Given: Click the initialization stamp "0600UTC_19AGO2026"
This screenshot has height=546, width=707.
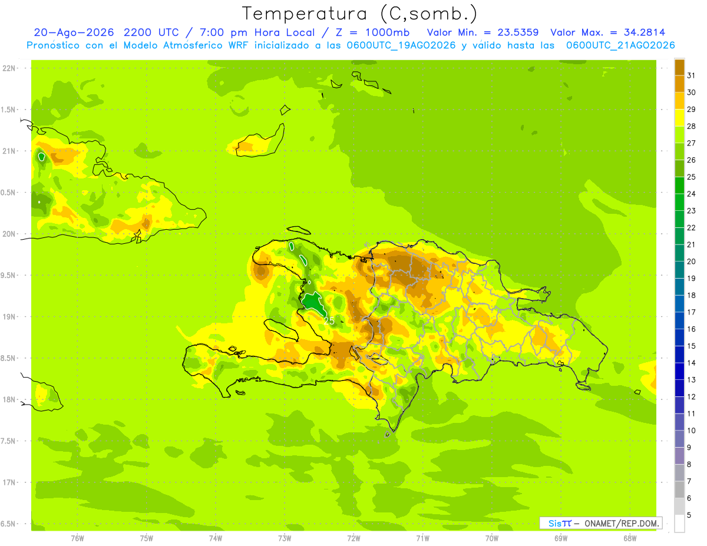Looking at the screenshot, I should pos(399,45).
